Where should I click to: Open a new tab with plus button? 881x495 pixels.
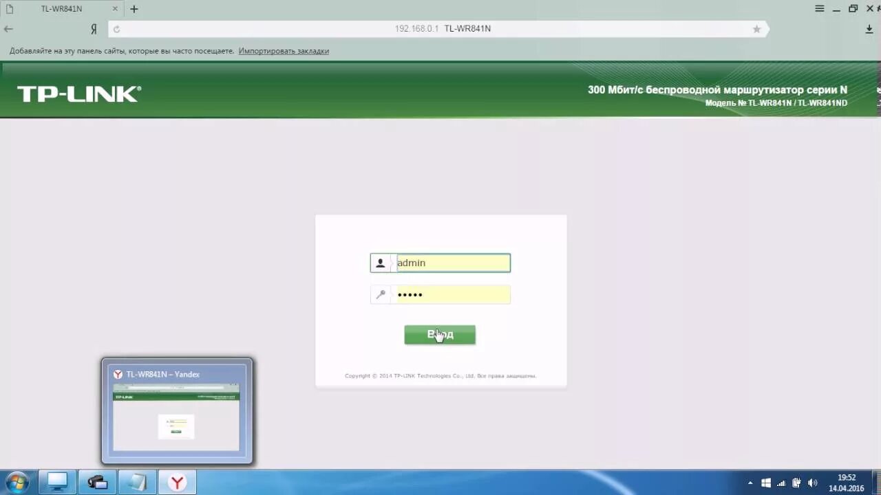pyautogui.click(x=134, y=9)
